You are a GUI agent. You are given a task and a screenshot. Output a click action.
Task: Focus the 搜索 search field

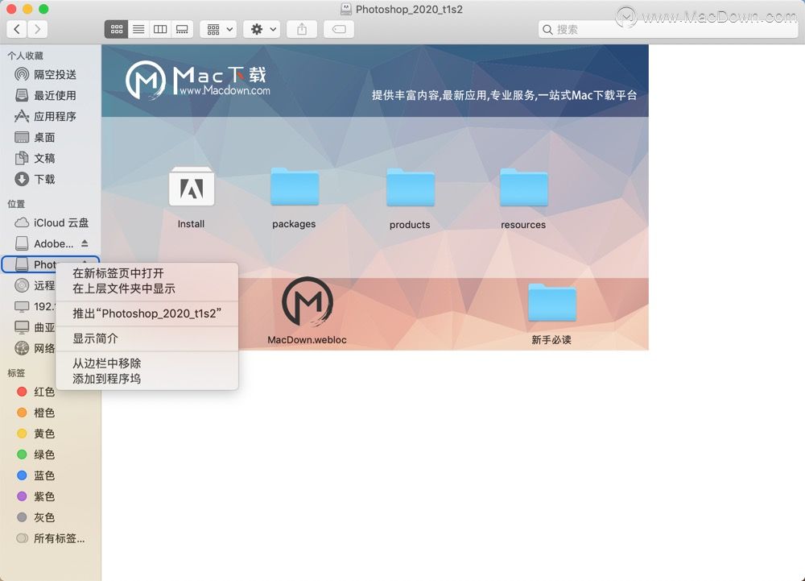click(x=667, y=29)
